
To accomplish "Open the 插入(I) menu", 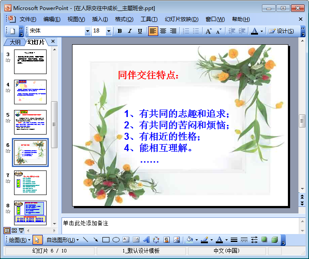I will click(x=100, y=19).
